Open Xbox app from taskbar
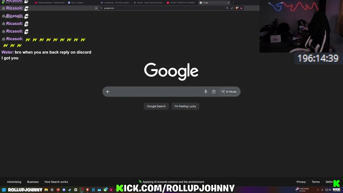 click(106, 190)
